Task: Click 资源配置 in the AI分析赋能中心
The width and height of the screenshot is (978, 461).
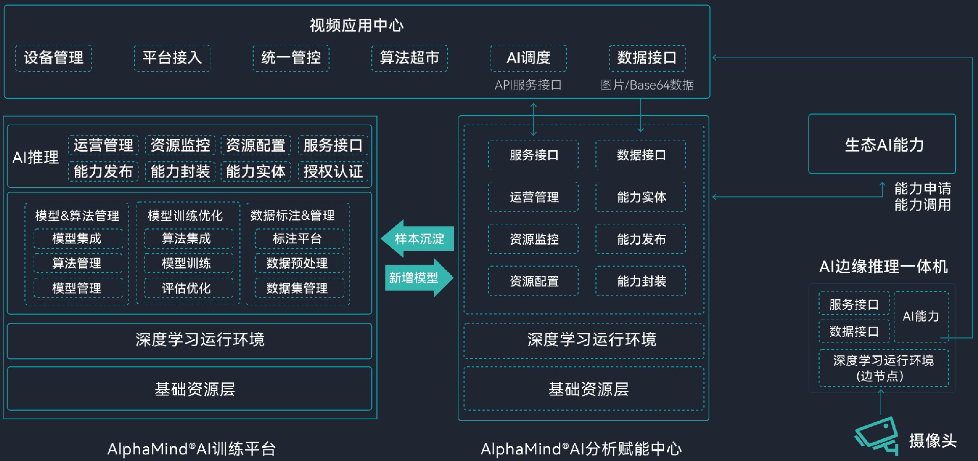Action: 533,281
